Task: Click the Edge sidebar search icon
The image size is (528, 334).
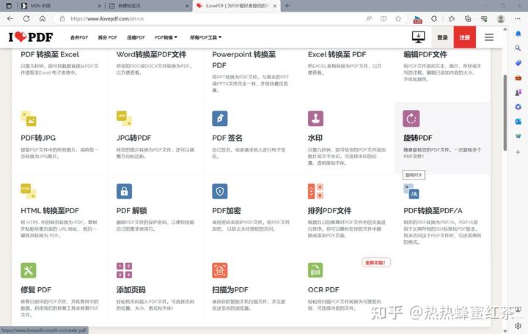Action: tap(518, 48)
